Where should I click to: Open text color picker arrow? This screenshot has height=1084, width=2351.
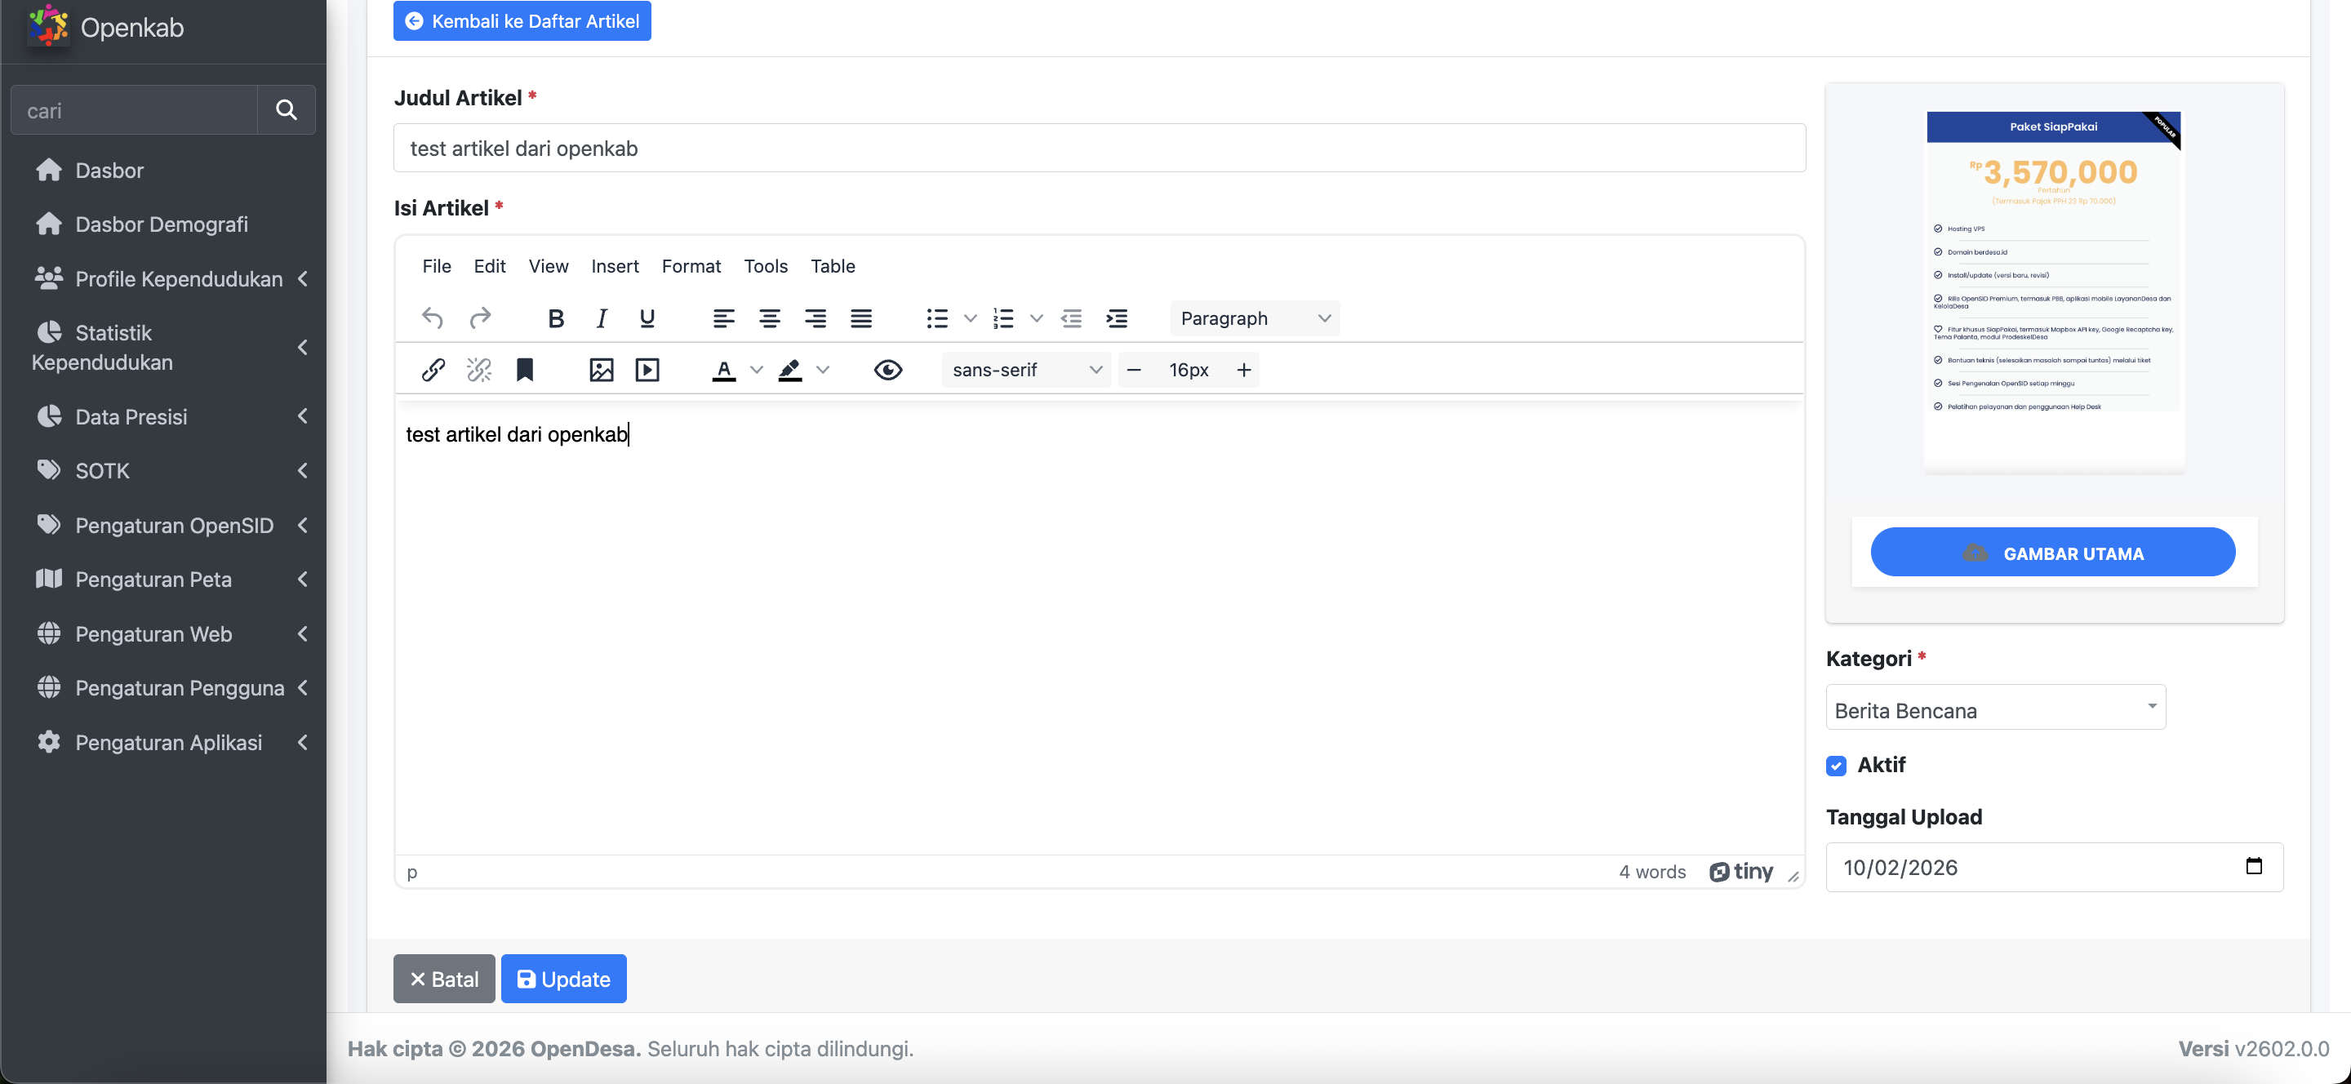coord(757,370)
